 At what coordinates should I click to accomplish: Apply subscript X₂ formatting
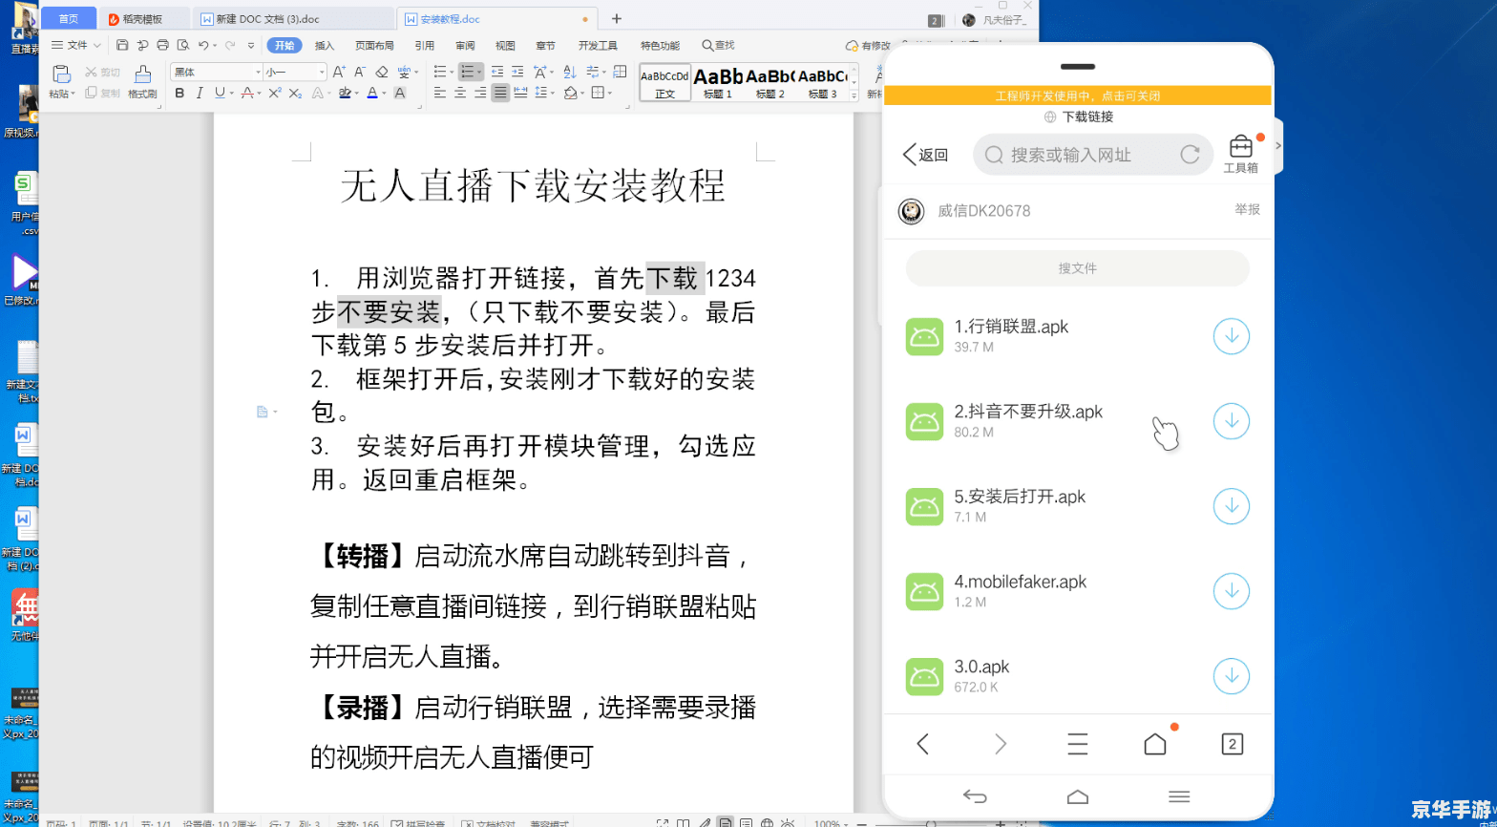tap(295, 93)
